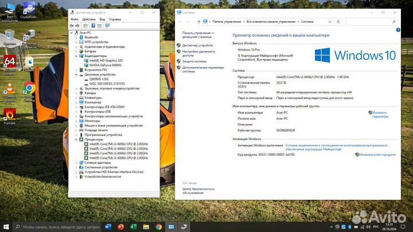The width and height of the screenshot is (413, 232).
Task: Select the Google Chrome desktop shortcut
Action: [x=29, y=92]
